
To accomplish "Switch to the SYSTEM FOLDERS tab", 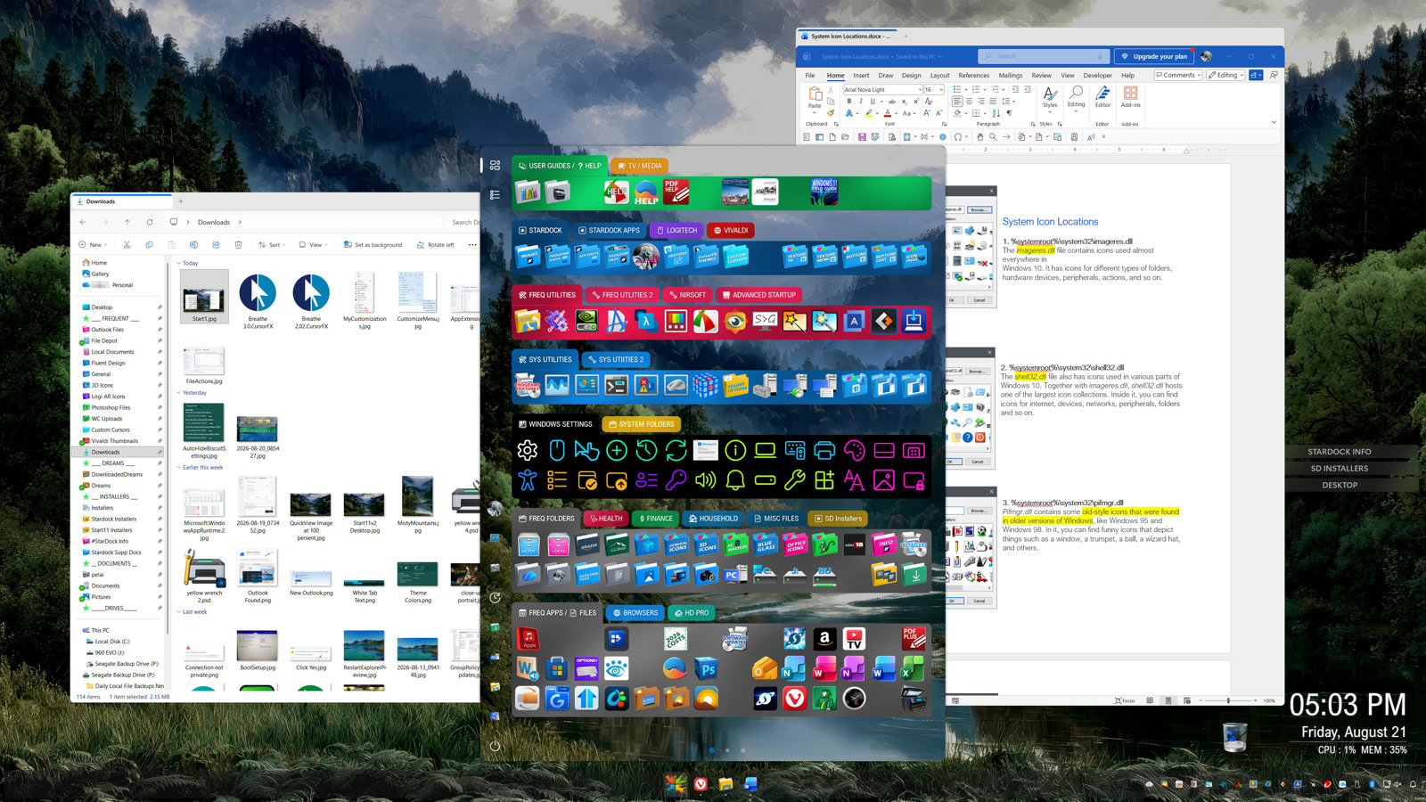I will point(642,424).
